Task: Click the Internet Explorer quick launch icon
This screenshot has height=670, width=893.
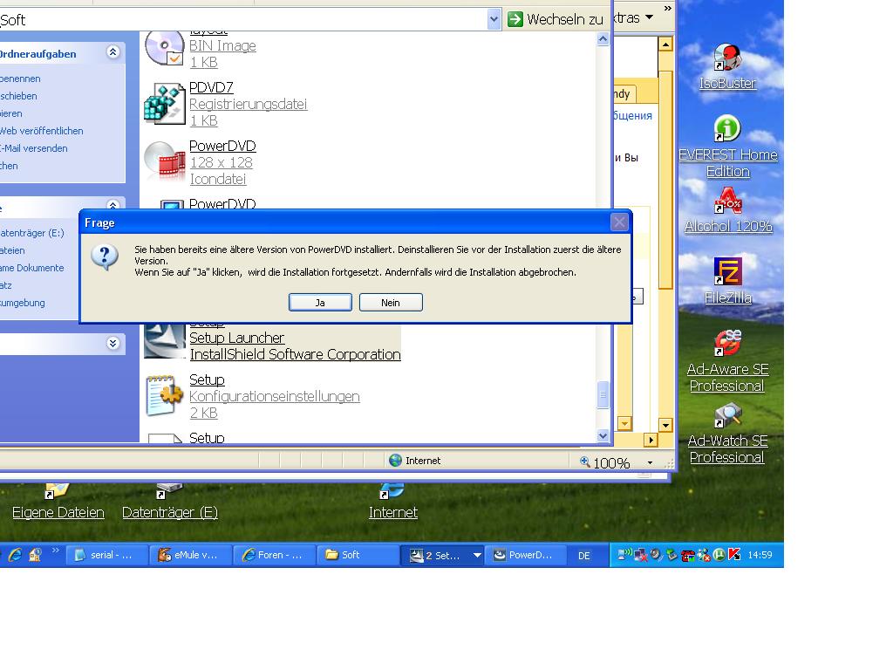Action: click(x=16, y=554)
